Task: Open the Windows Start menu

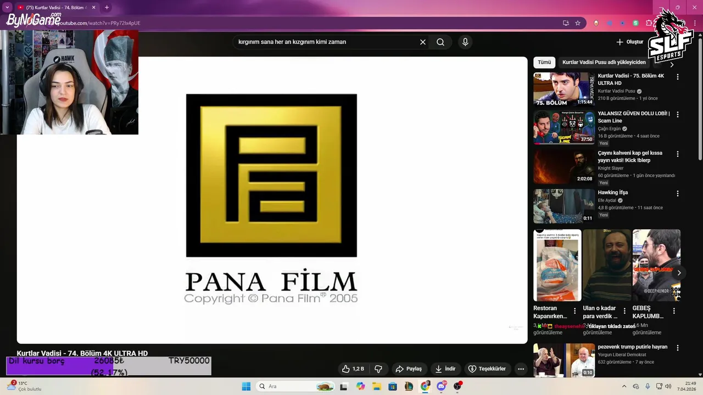Action: click(x=246, y=386)
